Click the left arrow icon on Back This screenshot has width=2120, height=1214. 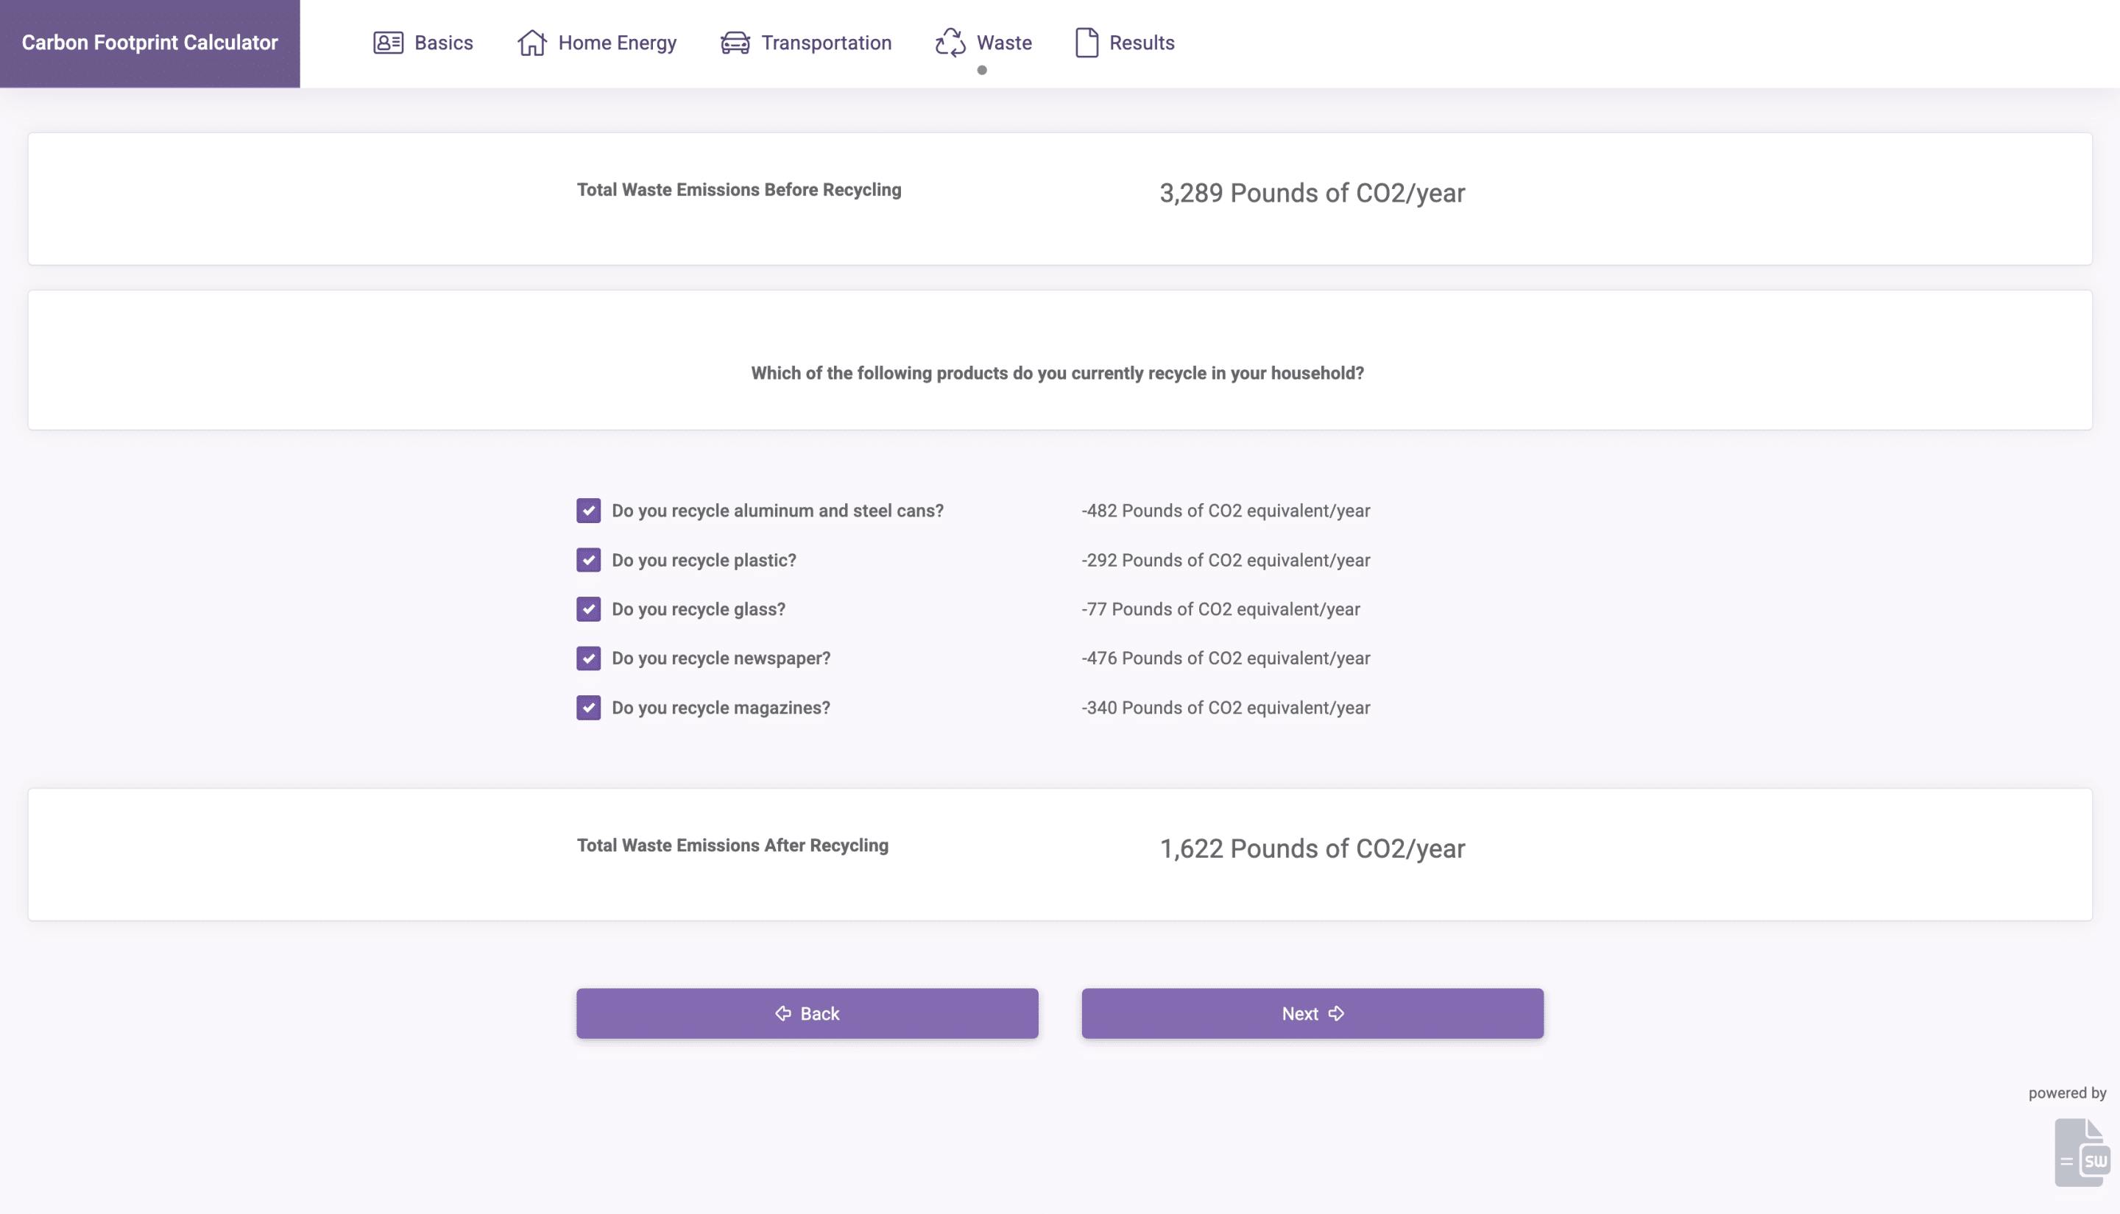[x=783, y=1013]
